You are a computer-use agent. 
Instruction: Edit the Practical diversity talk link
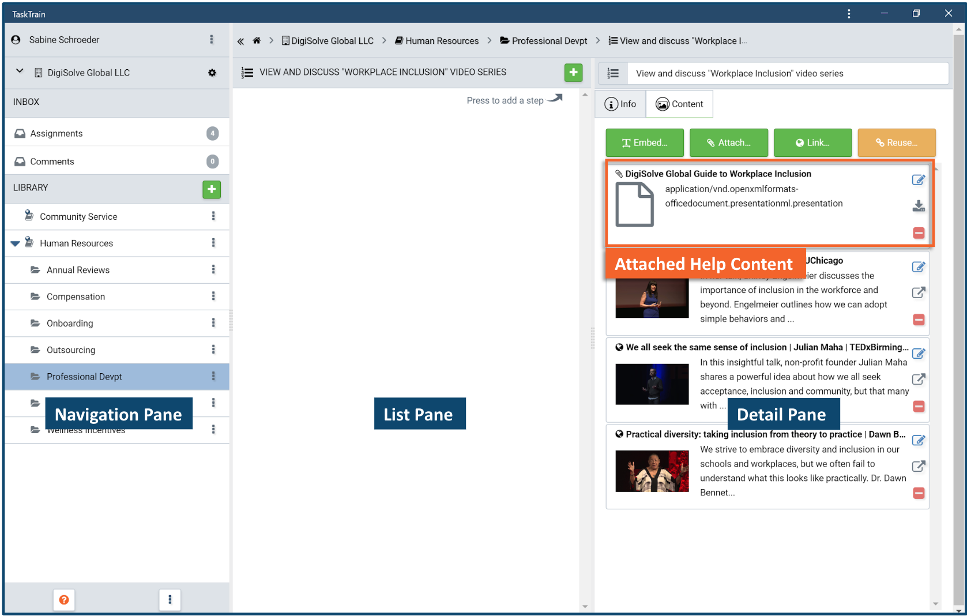coord(919,441)
